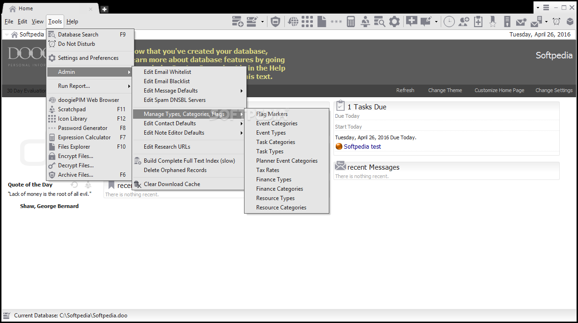Click the tower-shaped resource toolbar icon
The height and width of the screenshot is (323, 578).
click(x=507, y=22)
